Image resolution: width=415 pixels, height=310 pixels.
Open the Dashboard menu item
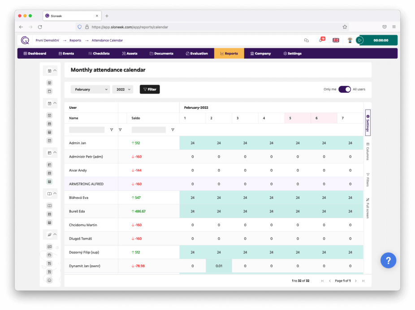[x=35, y=53]
